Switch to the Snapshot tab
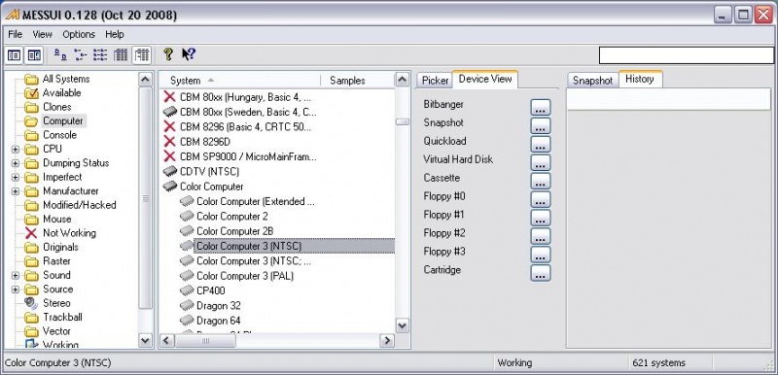This screenshot has height=375, width=778. point(593,81)
